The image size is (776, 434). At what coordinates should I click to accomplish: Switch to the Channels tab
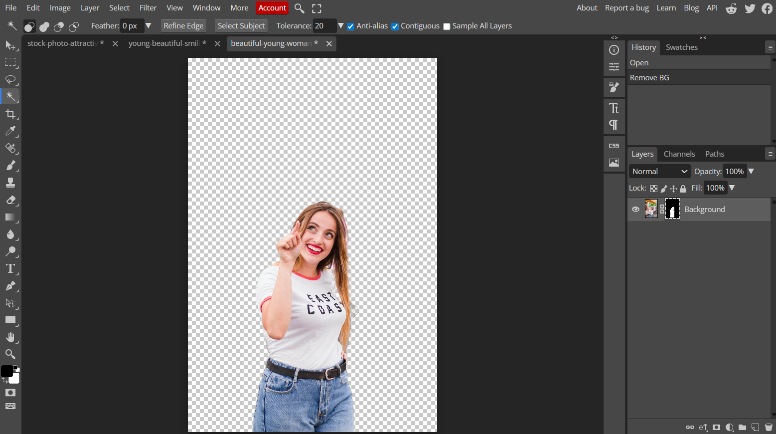(x=679, y=154)
